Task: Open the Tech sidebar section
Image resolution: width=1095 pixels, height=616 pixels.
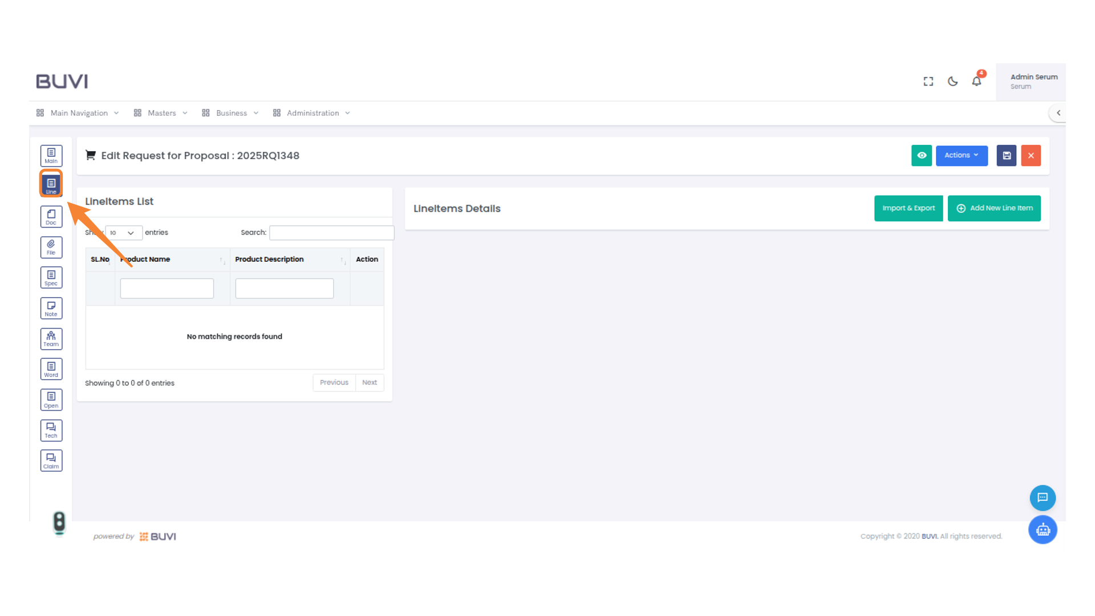Action: point(51,430)
